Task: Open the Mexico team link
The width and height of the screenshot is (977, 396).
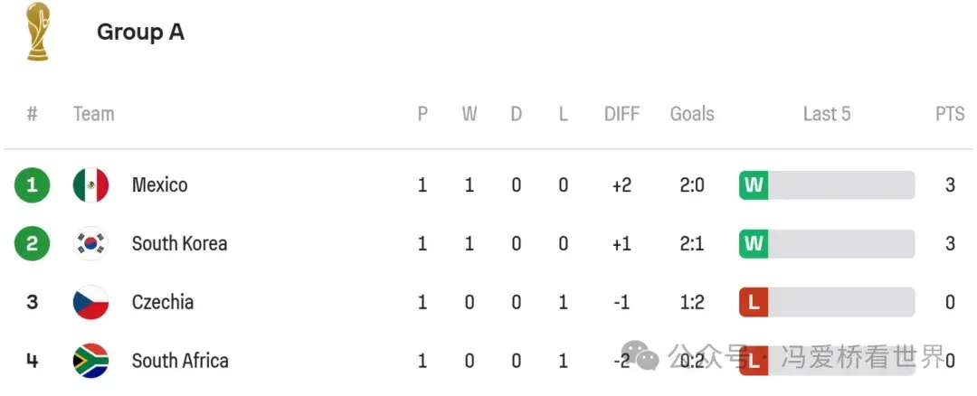Action: click(x=159, y=185)
